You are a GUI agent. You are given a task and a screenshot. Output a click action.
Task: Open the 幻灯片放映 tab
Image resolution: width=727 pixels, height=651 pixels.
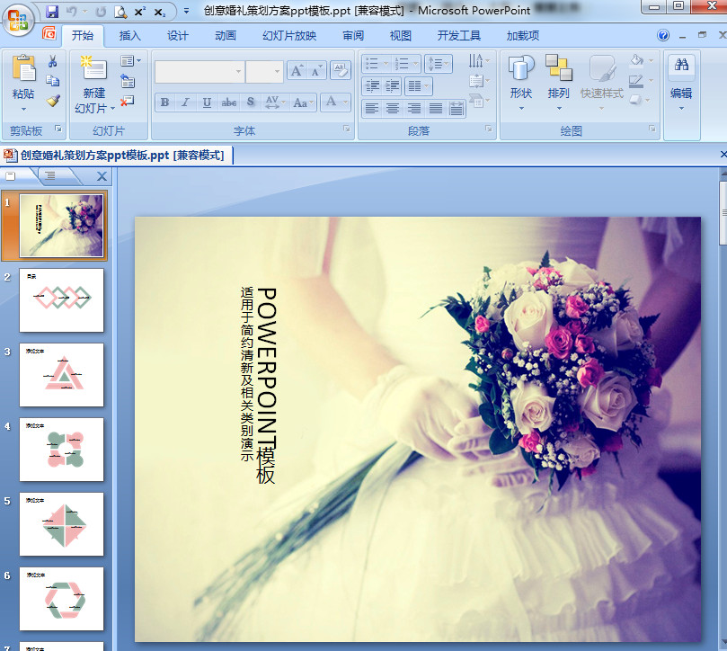289,36
